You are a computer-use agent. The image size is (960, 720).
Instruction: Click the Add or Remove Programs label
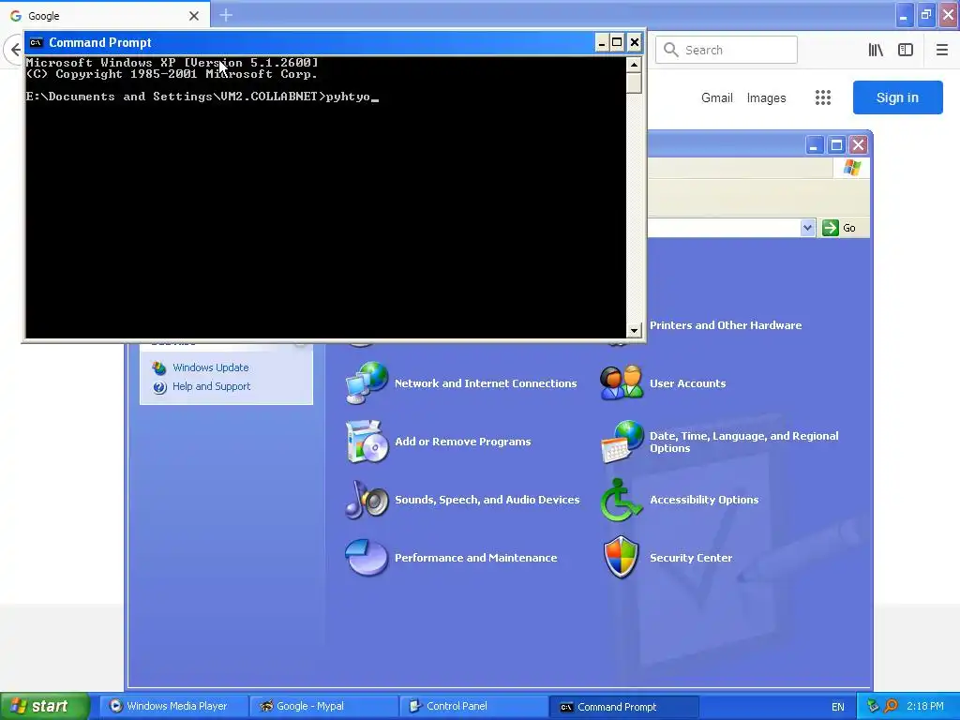click(463, 442)
